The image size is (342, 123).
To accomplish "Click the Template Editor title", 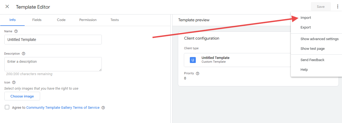I will point(33,7).
